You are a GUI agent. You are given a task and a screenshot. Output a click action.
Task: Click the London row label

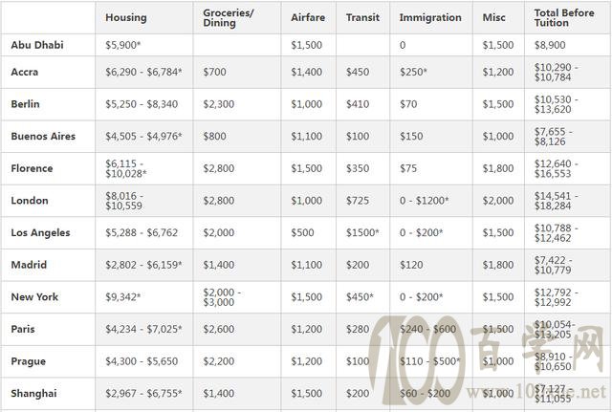(x=30, y=201)
